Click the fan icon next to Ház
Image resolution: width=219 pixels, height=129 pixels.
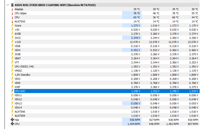click(x=12, y=120)
